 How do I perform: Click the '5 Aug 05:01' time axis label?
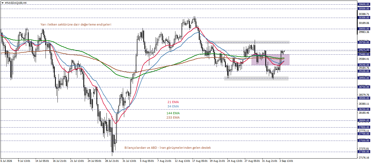(x=147, y=161)
